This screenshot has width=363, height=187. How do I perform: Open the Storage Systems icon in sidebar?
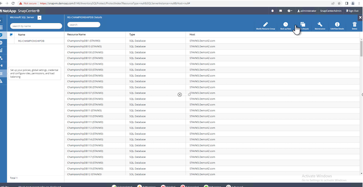1,66
